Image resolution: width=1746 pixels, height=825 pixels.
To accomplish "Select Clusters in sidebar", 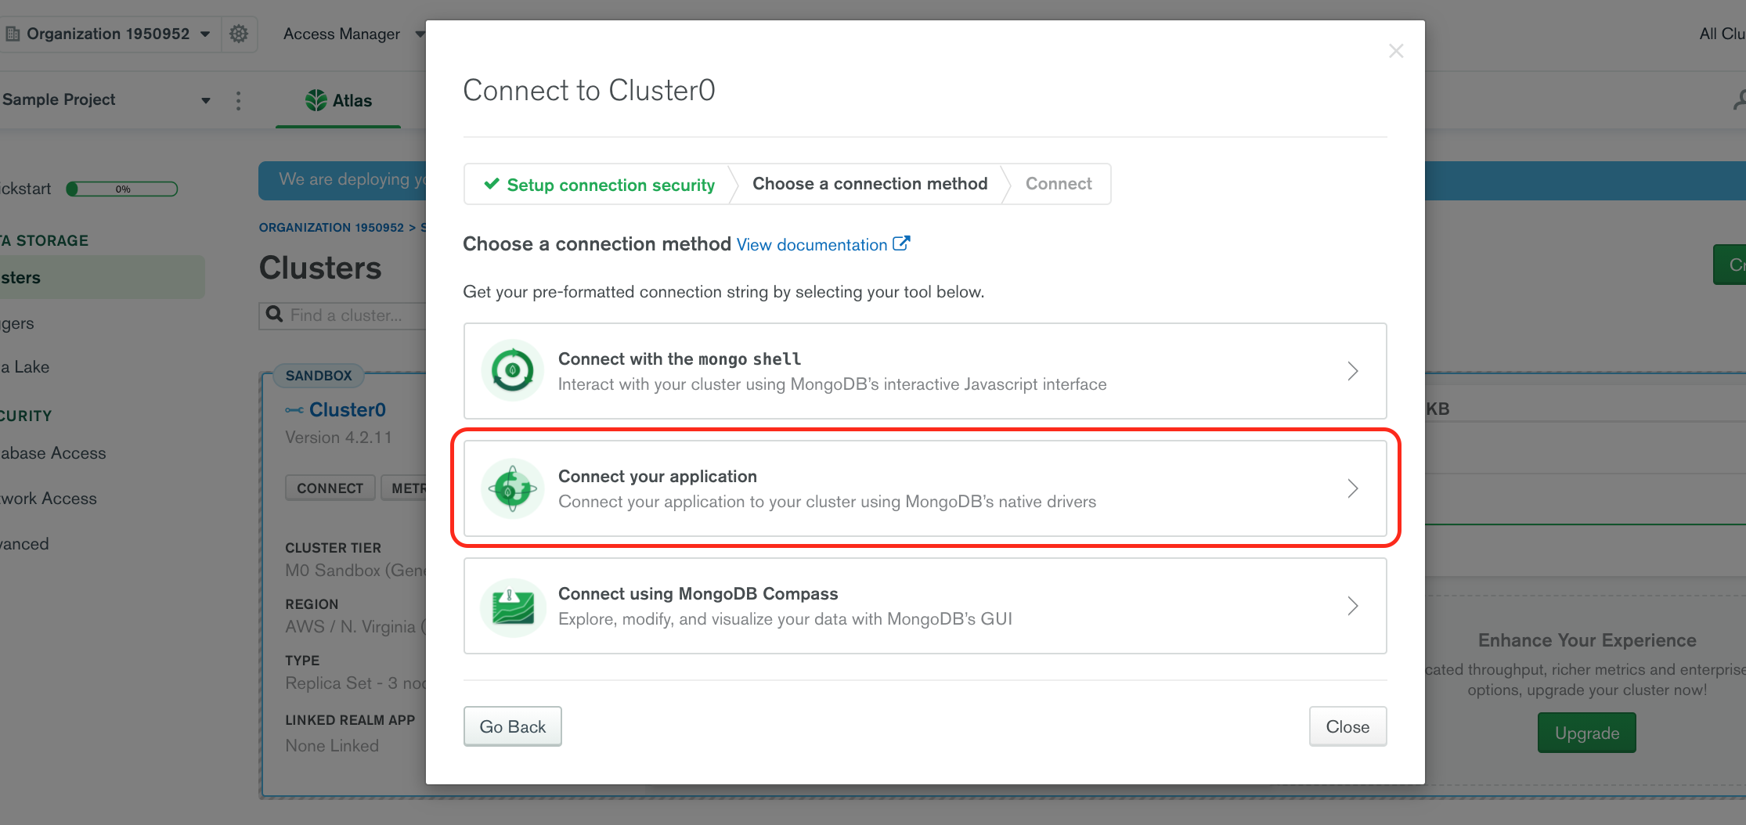I will 102,278.
